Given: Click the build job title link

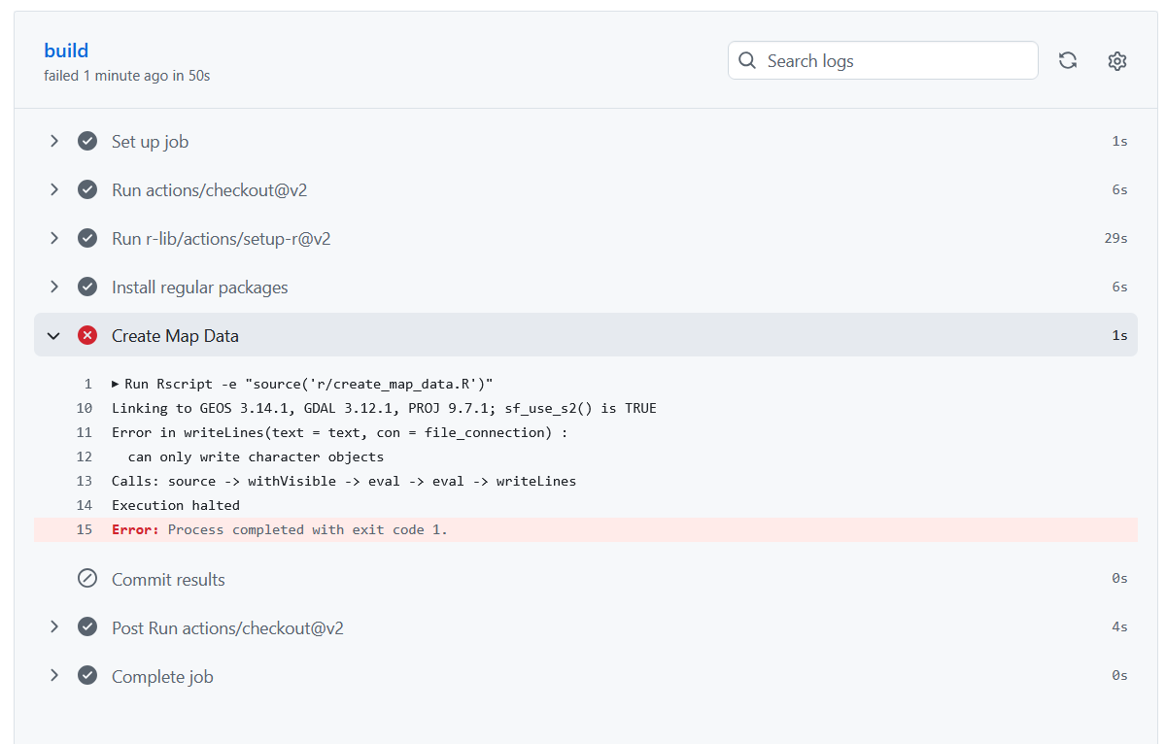Looking at the screenshot, I should 66,51.
